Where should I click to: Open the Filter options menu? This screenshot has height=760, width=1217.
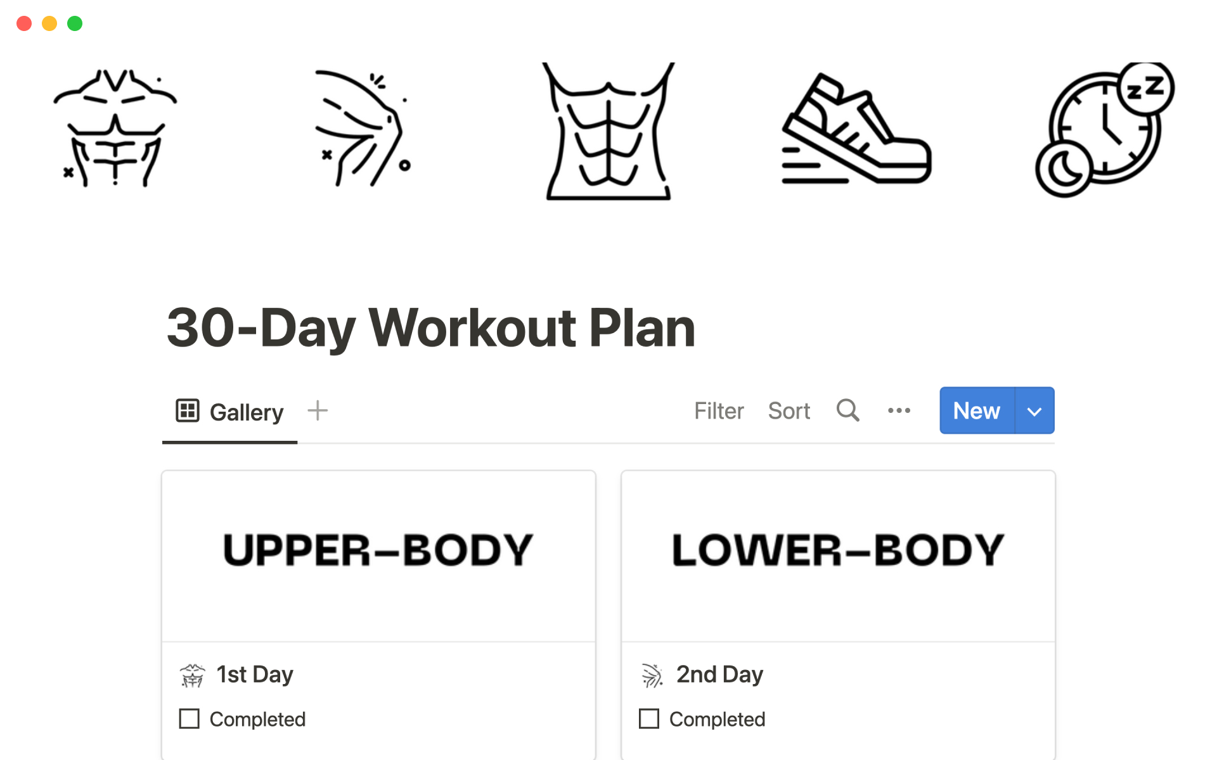pyautogui.click(x=717, y=410)
